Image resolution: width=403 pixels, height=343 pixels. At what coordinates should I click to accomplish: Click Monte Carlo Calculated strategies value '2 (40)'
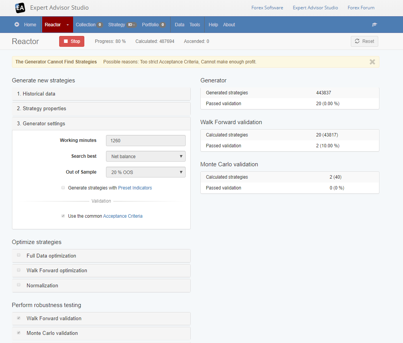(335, 177)
